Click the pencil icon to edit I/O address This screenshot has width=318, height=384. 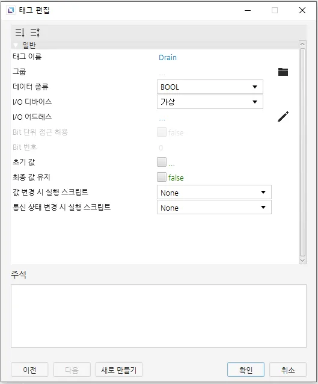tap(283, 117)
